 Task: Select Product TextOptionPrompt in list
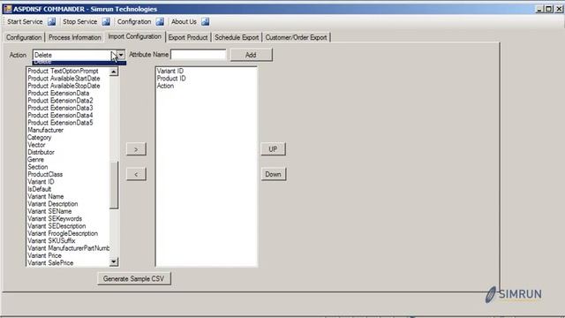[63, 71]
